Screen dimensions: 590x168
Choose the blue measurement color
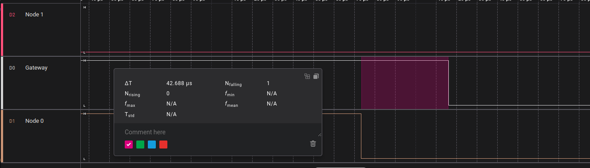click(x=152, y=145)
